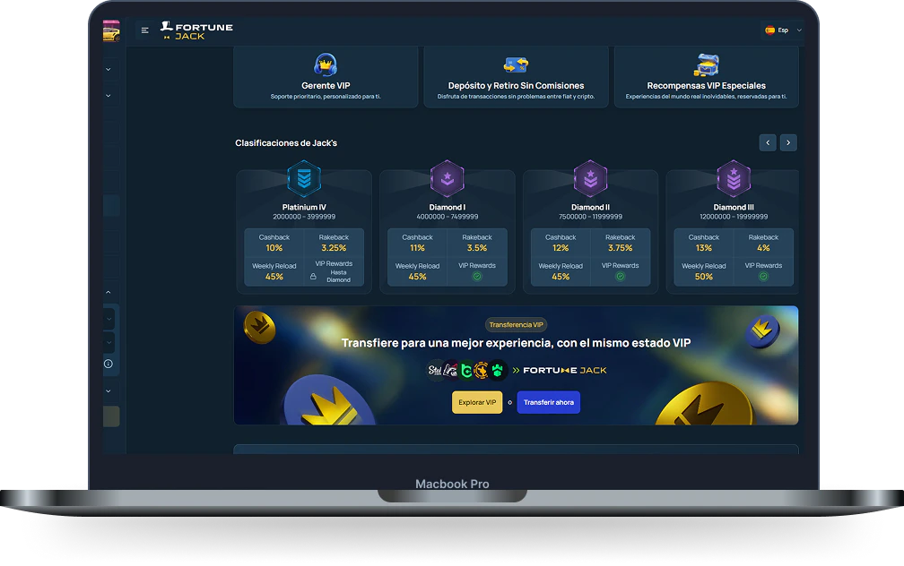
Task: Open the hamburger menu beside the logo
Action: (x=144, y=30)
